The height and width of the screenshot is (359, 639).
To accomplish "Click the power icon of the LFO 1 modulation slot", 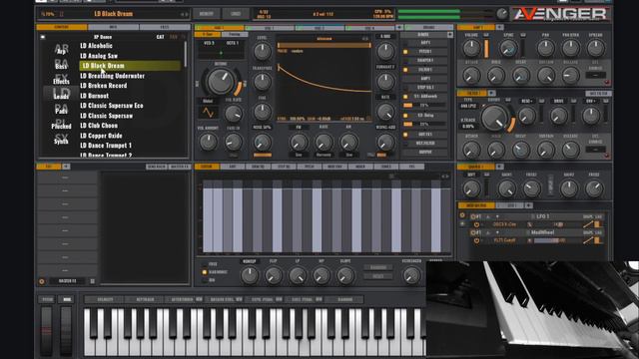I will point(476,224).
